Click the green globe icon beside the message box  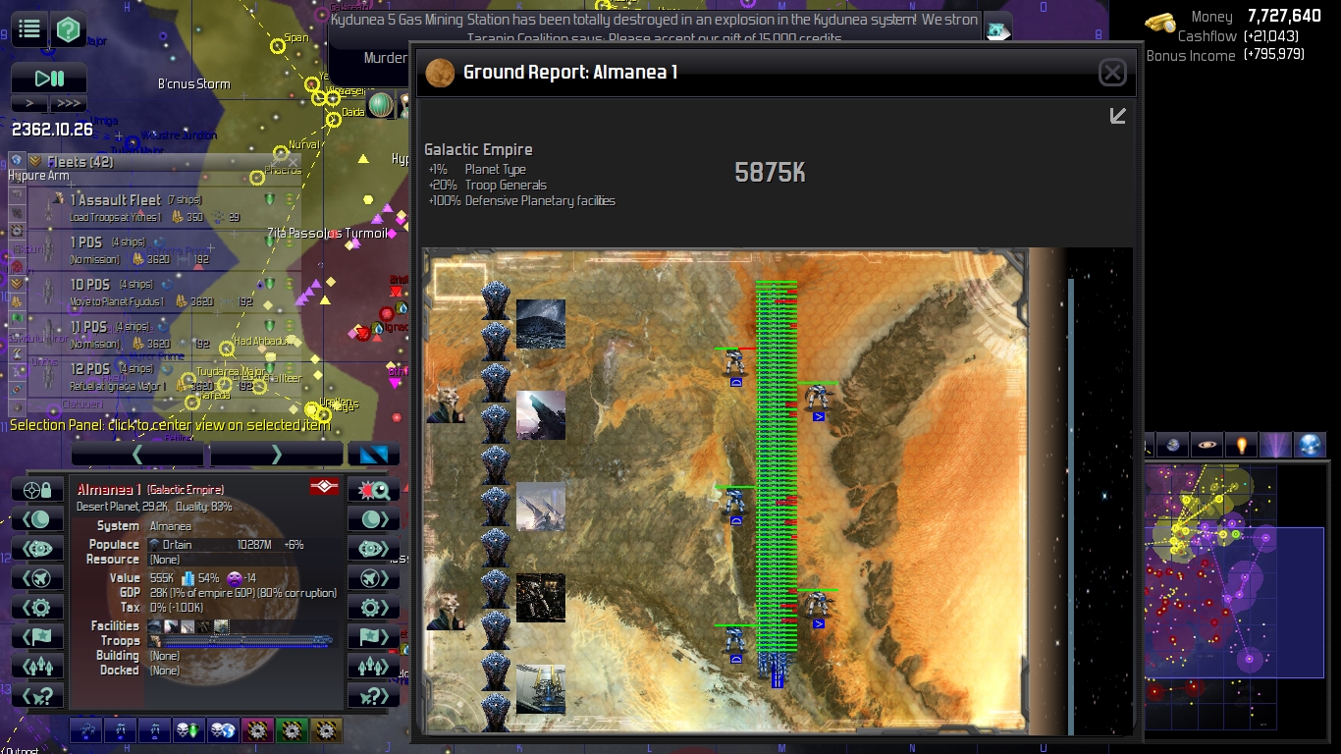point(380,104)
